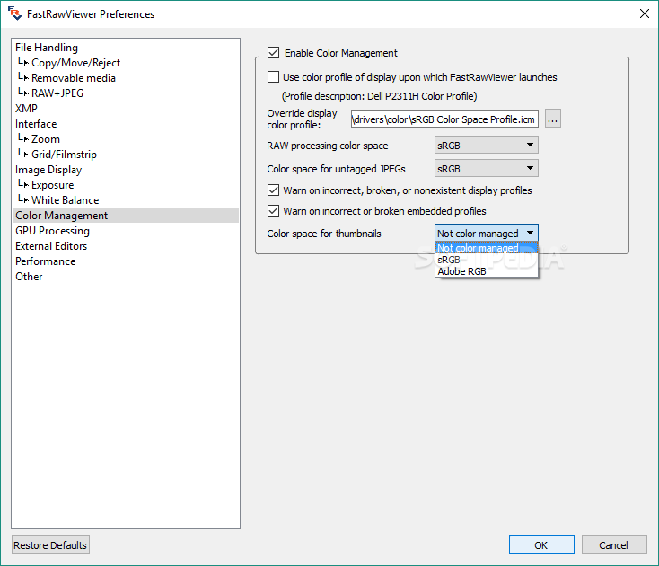Select White Balance in the settings tree

(66, 200)
